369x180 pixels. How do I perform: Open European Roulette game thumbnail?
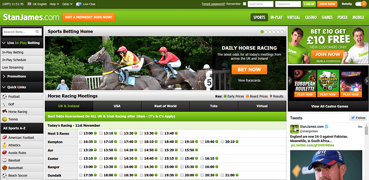(305, 83)
